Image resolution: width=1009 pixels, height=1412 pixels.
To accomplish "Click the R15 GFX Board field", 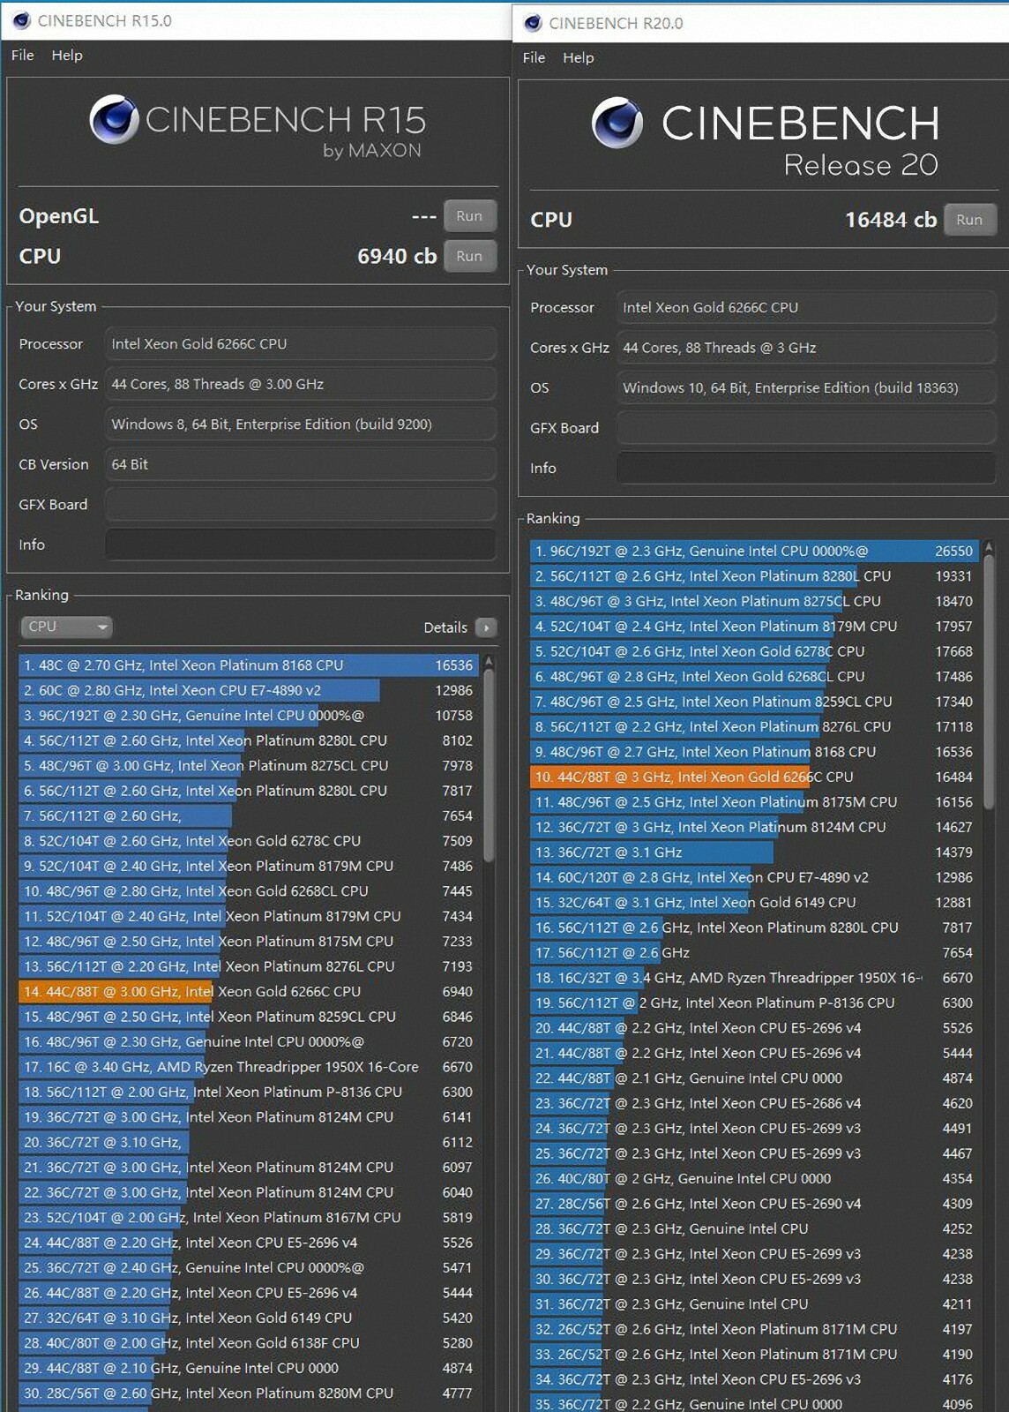I will (x=300, y=505).
